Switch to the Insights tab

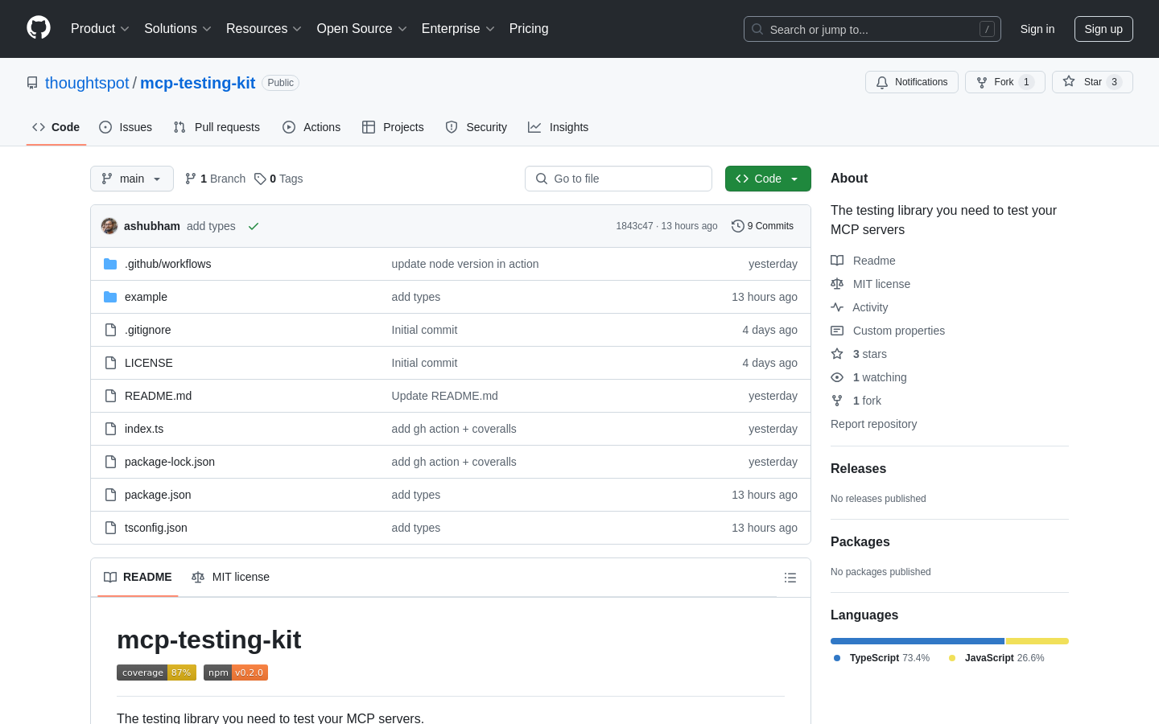tap(559, 127)
